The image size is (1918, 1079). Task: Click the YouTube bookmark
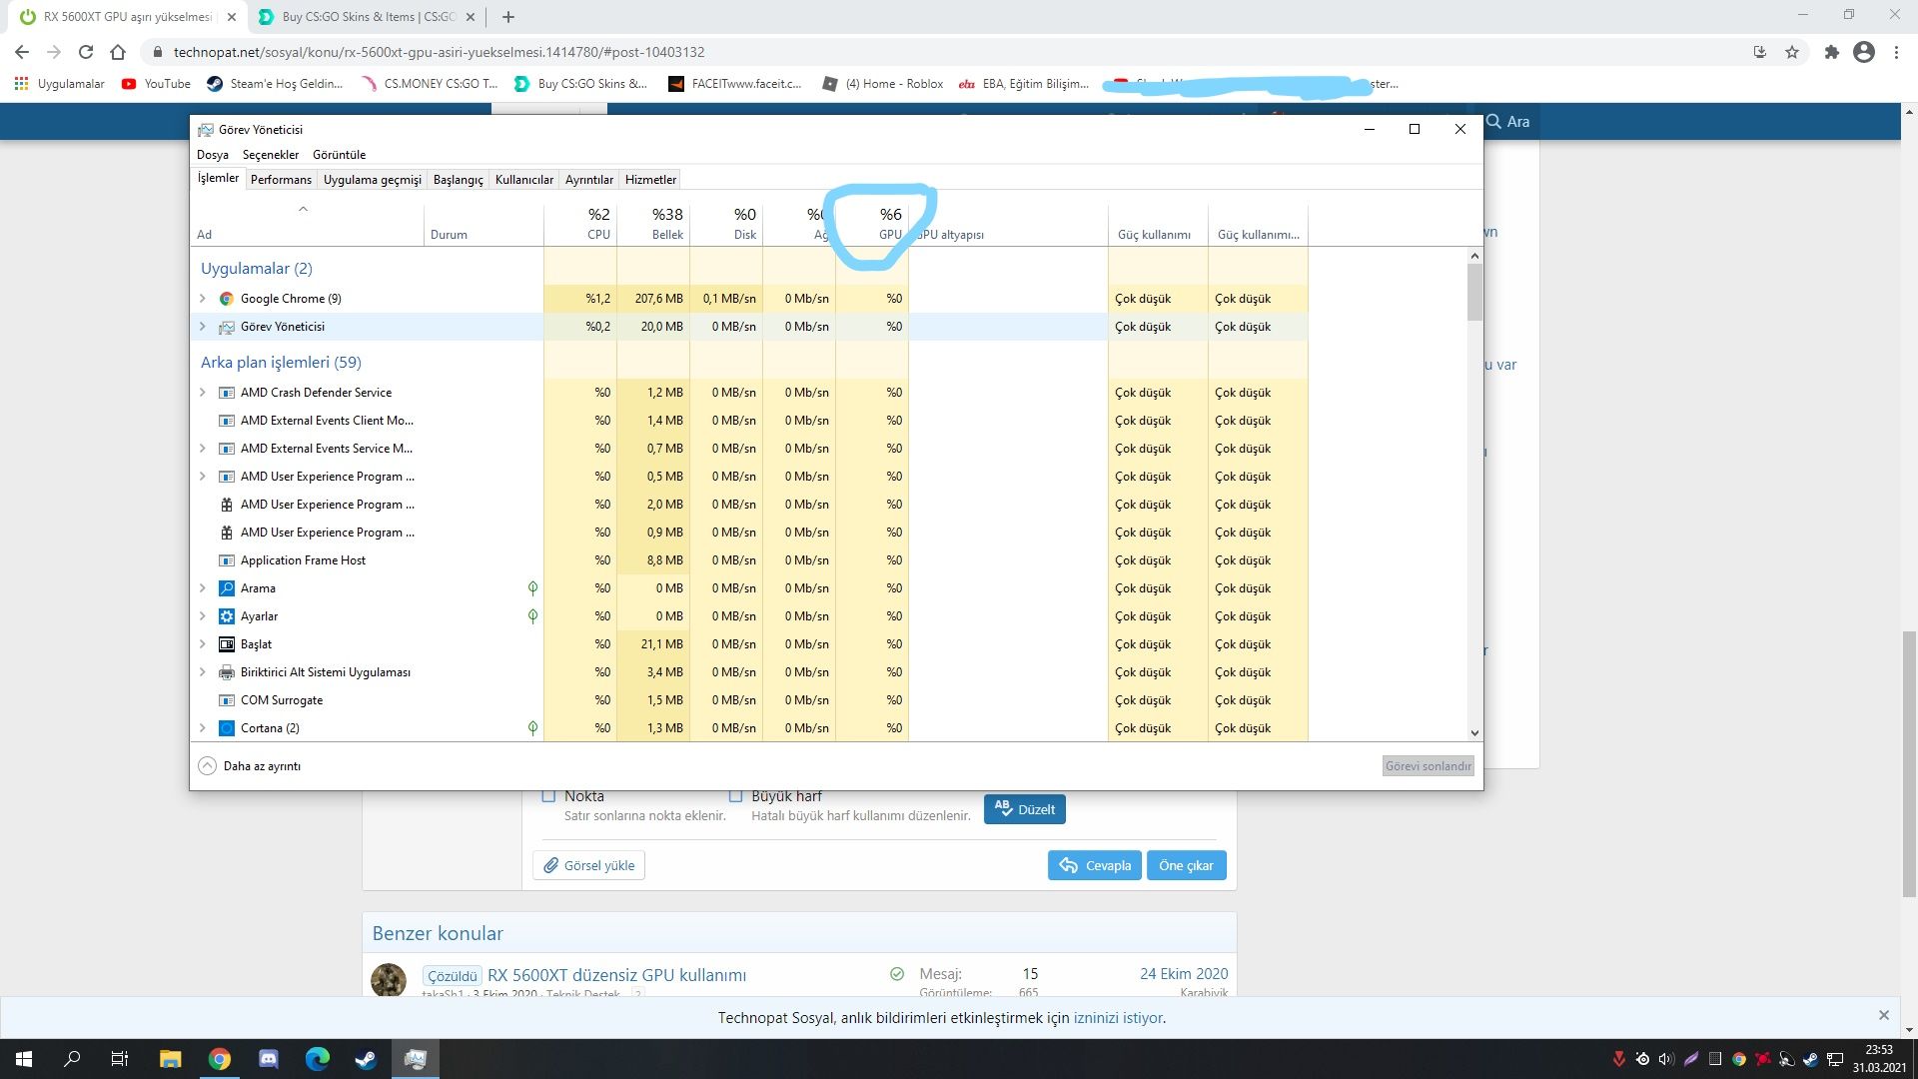coord(156,84)
